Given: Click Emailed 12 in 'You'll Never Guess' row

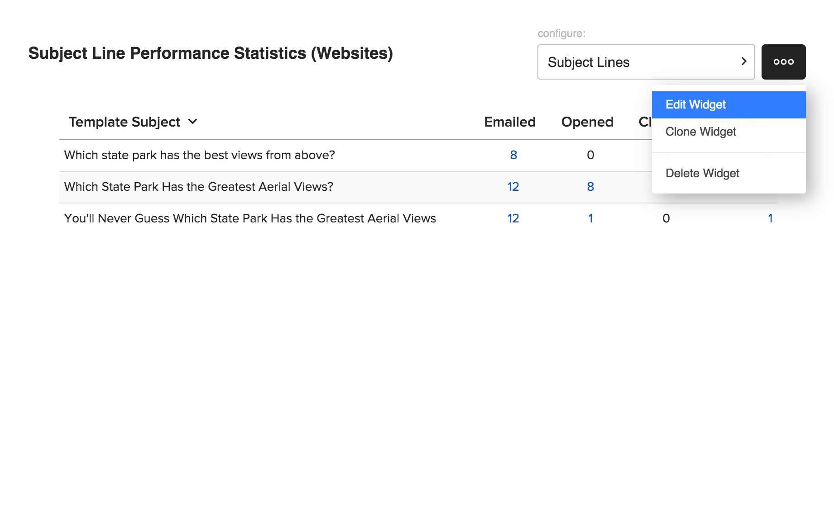Looking at the screenshot, I should [x=513, y=218].
